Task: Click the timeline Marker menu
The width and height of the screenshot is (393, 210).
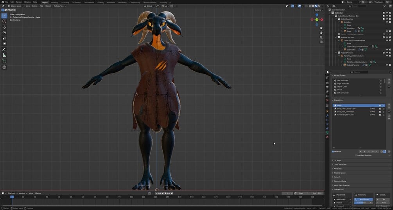Action: point(38,193)
